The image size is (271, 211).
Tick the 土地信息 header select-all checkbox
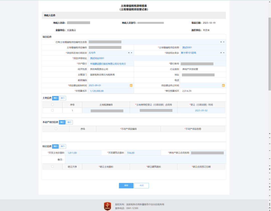click(52, 104)
